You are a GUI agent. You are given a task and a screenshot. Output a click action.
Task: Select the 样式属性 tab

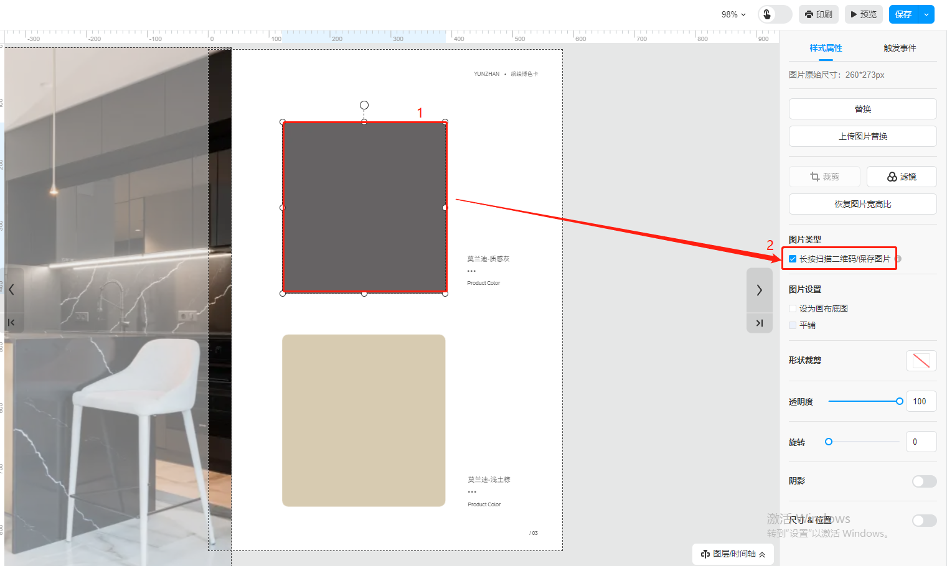[x=826, y=48]
